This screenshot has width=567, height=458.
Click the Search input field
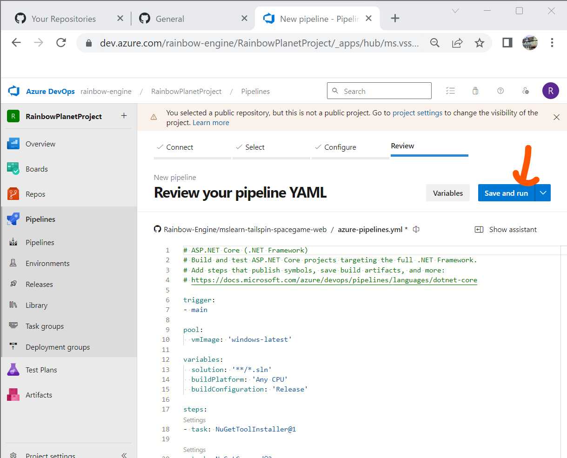(379, 91)
